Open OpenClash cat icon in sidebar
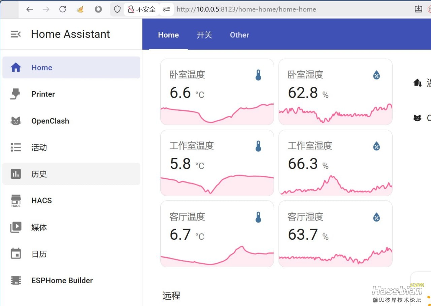The image size is (431, 306). point(16,121)
